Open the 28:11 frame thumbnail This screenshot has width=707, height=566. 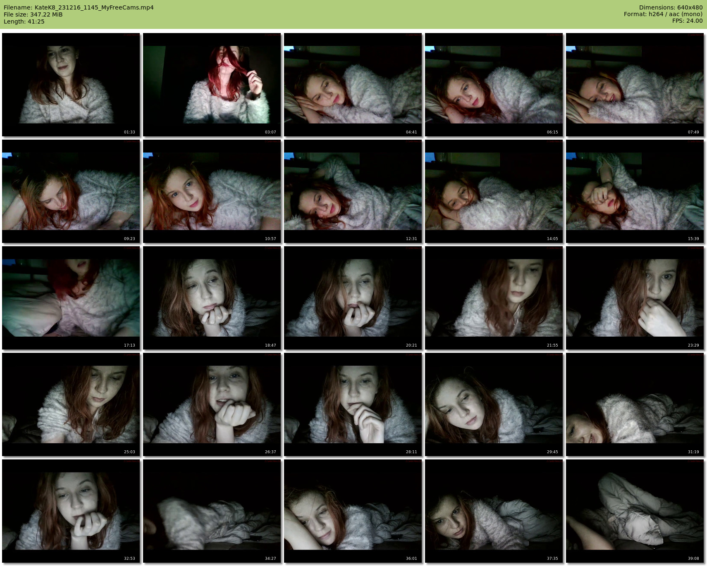(x=353, y=404)
